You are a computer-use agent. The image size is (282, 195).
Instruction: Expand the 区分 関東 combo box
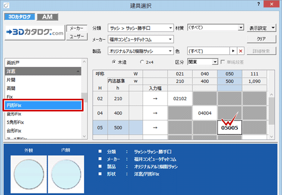tap(203, 62)
